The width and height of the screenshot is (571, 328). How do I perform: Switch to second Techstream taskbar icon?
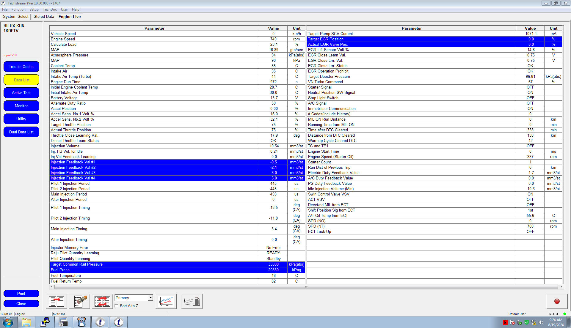pos(119,322)
